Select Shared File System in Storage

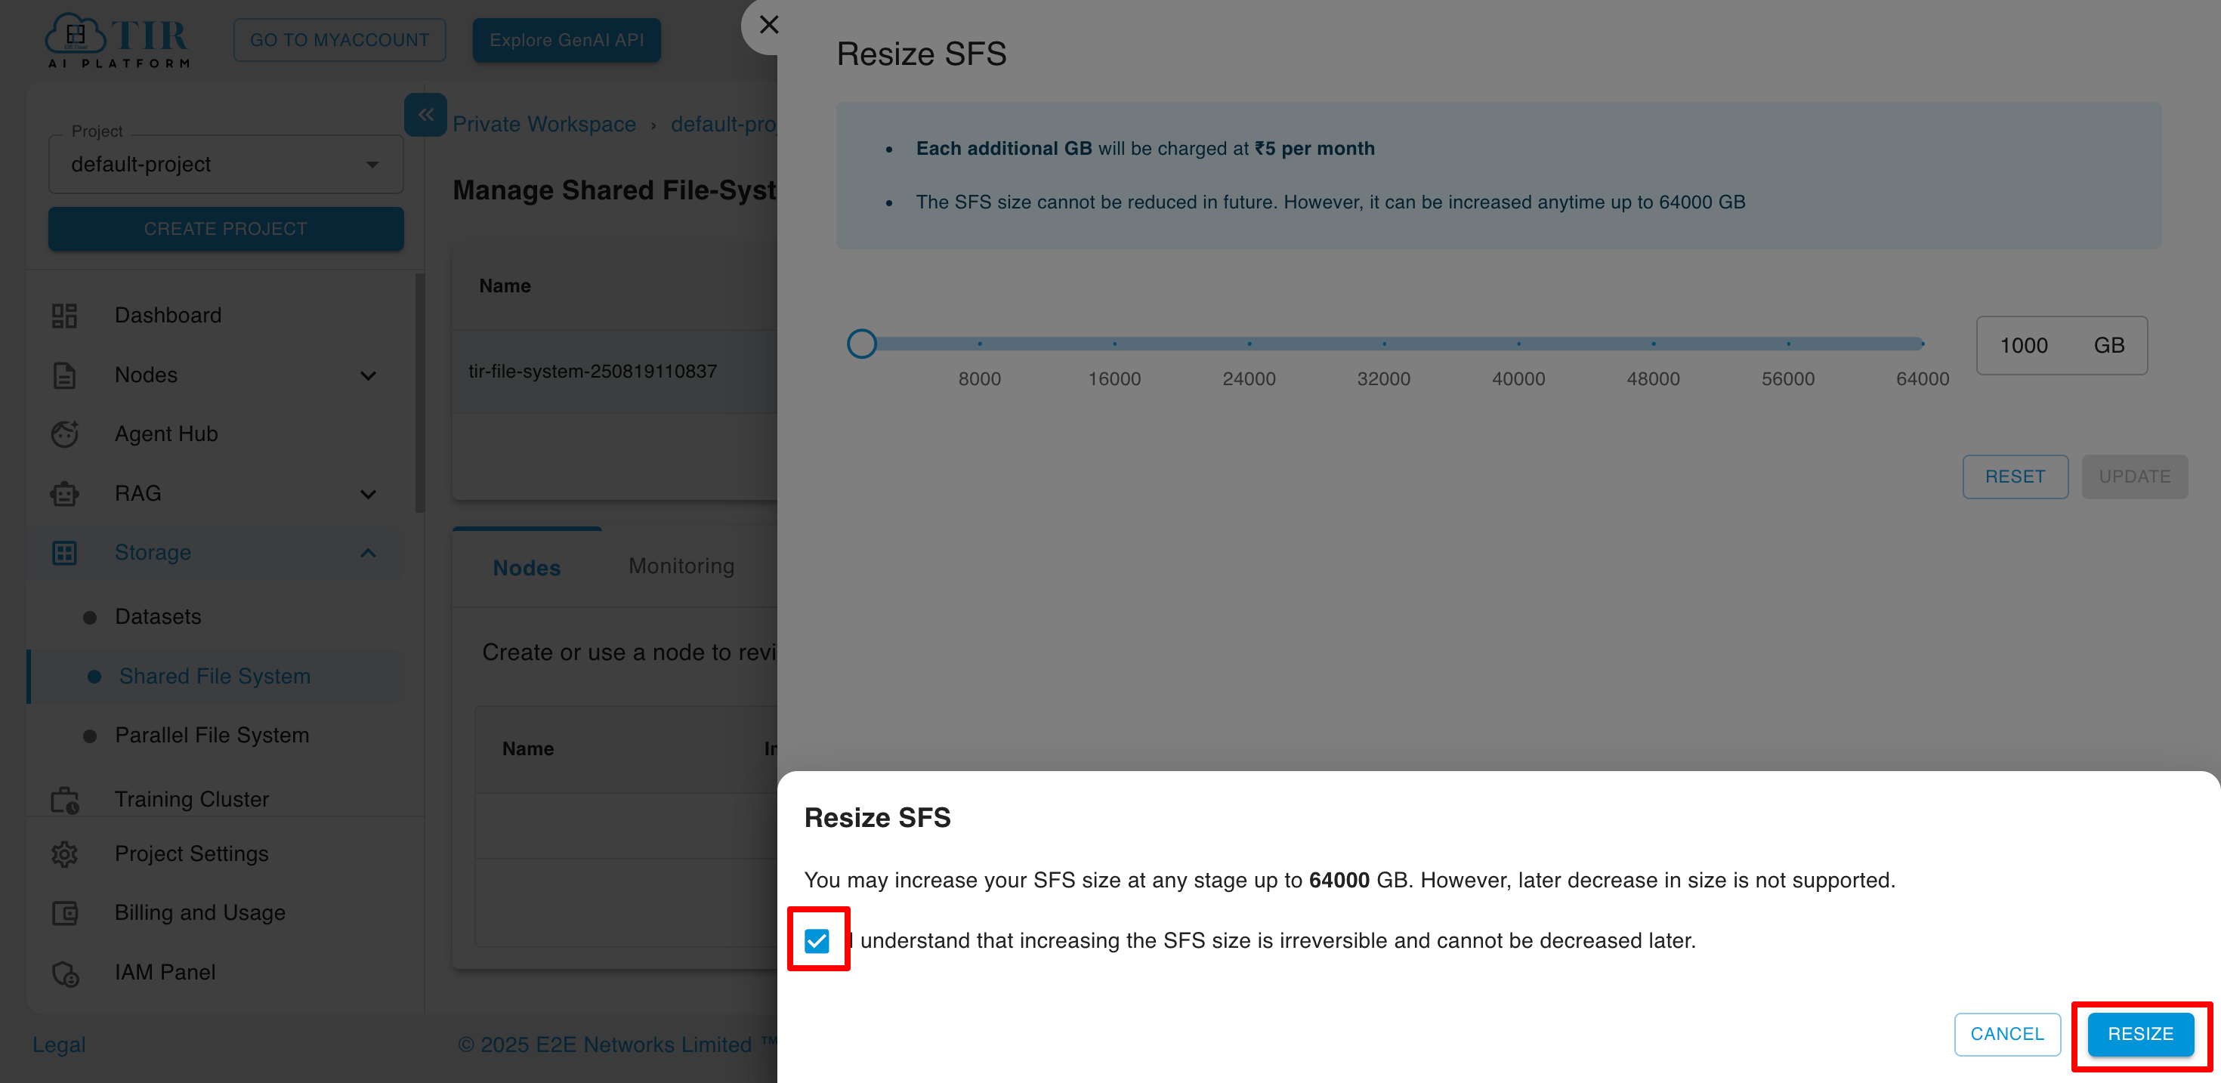[215, 676]
